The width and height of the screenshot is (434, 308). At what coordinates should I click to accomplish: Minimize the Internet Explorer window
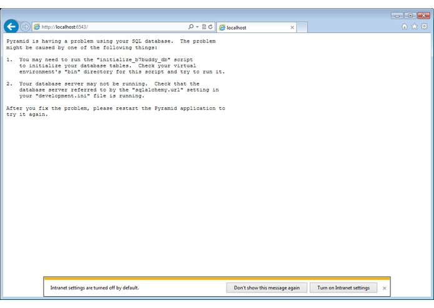397,16
